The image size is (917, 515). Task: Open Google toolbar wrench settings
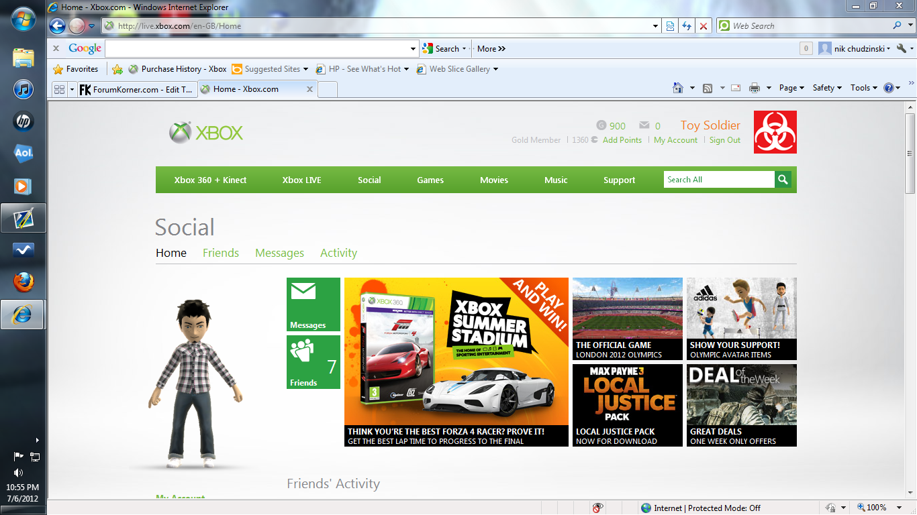click(901, 48)
